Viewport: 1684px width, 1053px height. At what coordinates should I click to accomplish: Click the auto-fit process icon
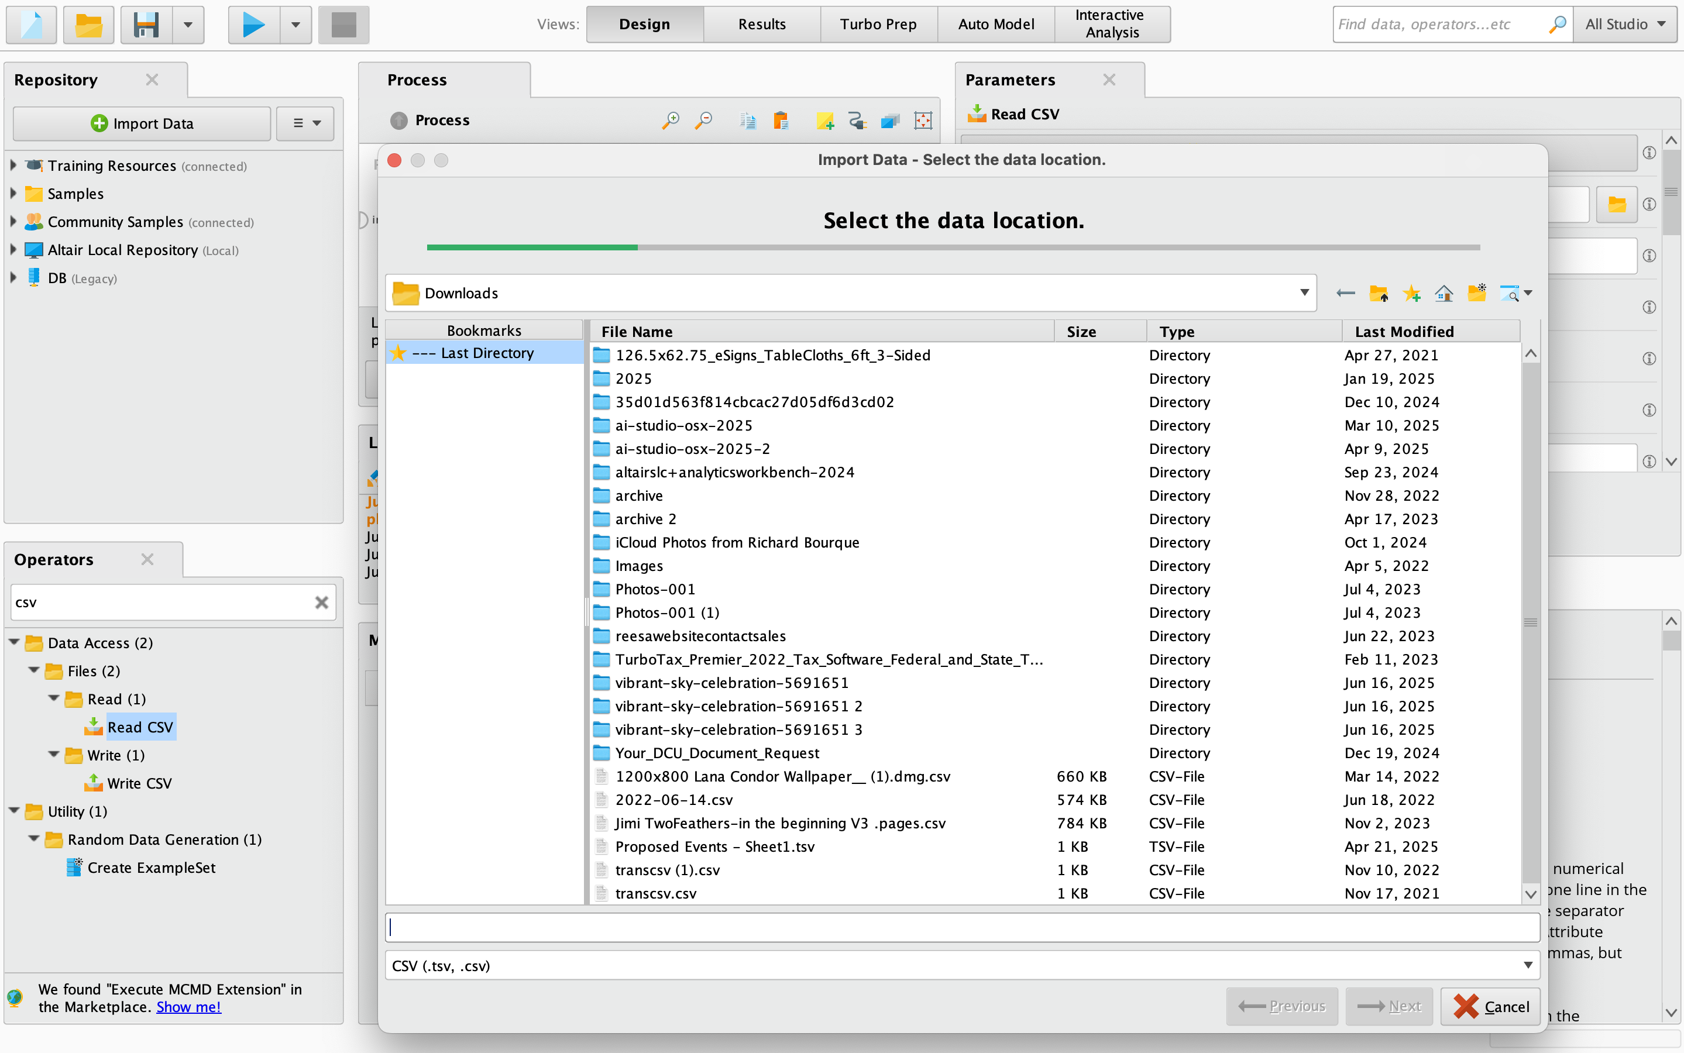[923, 121]
